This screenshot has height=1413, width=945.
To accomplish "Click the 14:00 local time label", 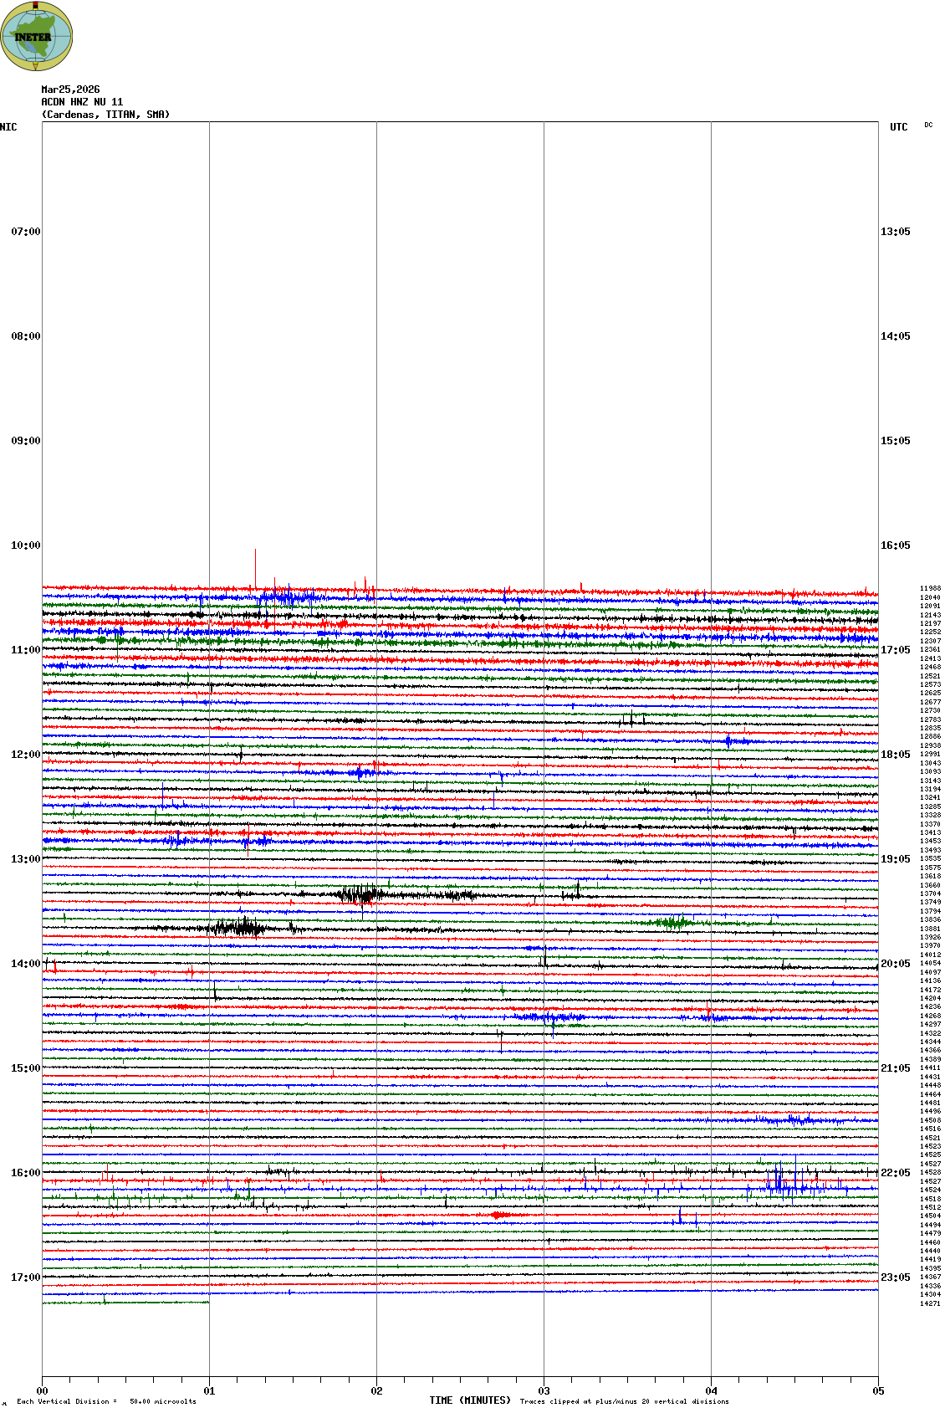I will (x=25, y=964).
